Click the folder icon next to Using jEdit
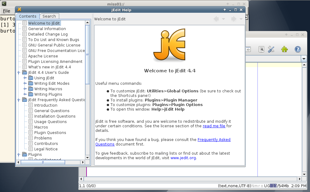Screen dimensions: 310x192 [x=31, y=78]
